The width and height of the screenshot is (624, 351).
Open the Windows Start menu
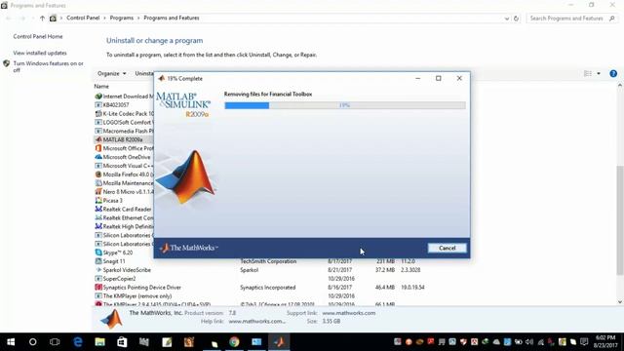[11, 342]
